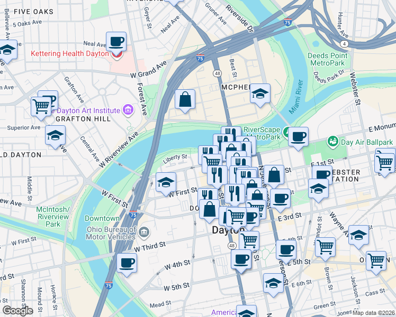Click the RiverScape MetroPark green pin
This screenshot has height=317, width=396.
286,132
